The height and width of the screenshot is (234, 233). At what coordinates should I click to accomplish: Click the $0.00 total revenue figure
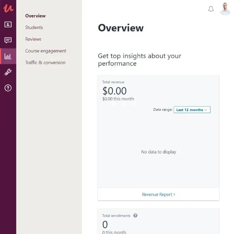(115, 91)
